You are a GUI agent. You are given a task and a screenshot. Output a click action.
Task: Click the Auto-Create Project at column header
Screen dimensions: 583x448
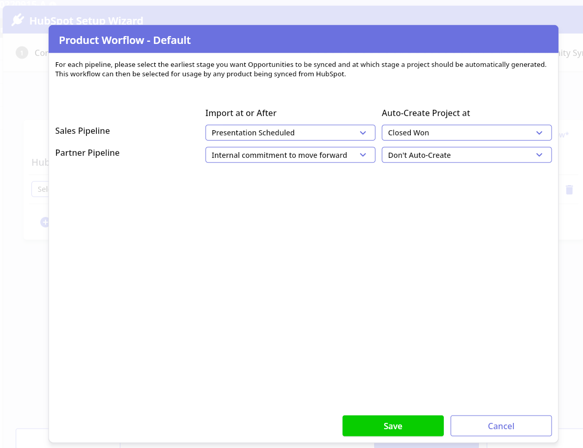[x=426, y=113]
